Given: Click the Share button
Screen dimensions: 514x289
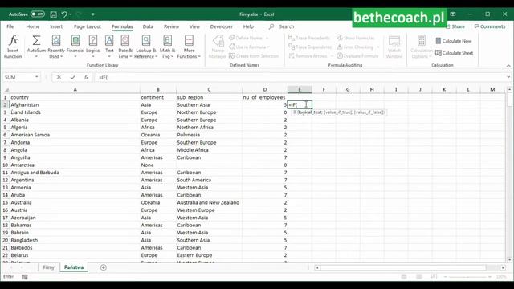Looking at the screenshot, I should coord(456,26).
